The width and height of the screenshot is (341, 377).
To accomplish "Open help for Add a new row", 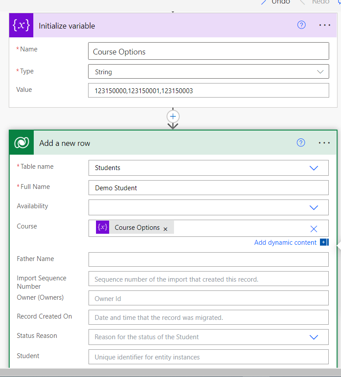I will click(301, 142).
